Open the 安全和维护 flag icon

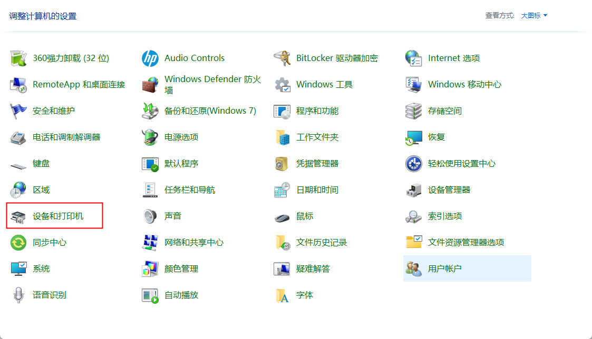tap(18, 111)
